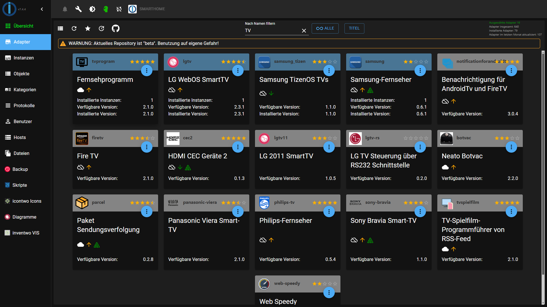Check for adapter updates icon
Image resolution: width=547 pixels, height=307 pixels.
pyautogui.click(x=101, y=28)
